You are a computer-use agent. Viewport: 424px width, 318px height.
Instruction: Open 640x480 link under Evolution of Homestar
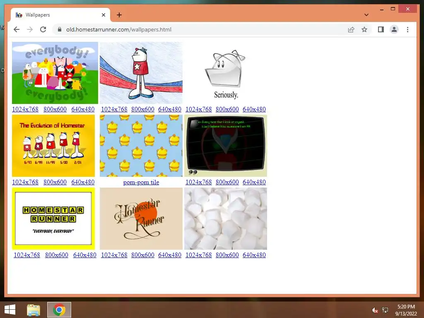[83, 182]
